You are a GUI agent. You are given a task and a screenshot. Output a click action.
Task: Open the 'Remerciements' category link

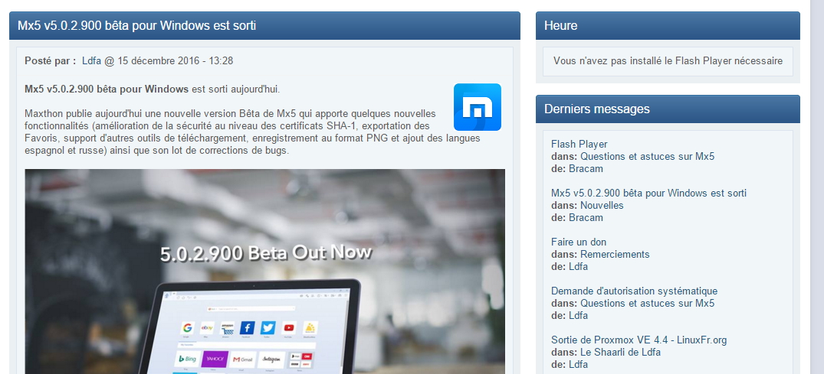pyautogui.click(x=615, y=255)
